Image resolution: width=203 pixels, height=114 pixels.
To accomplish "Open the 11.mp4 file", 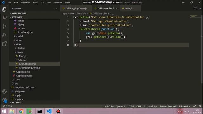I will (x=21, y=28).
